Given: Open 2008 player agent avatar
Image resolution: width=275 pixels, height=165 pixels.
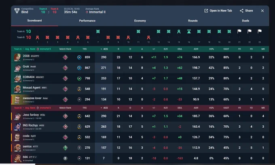Looking at the screenshot, I should [17, 57].
